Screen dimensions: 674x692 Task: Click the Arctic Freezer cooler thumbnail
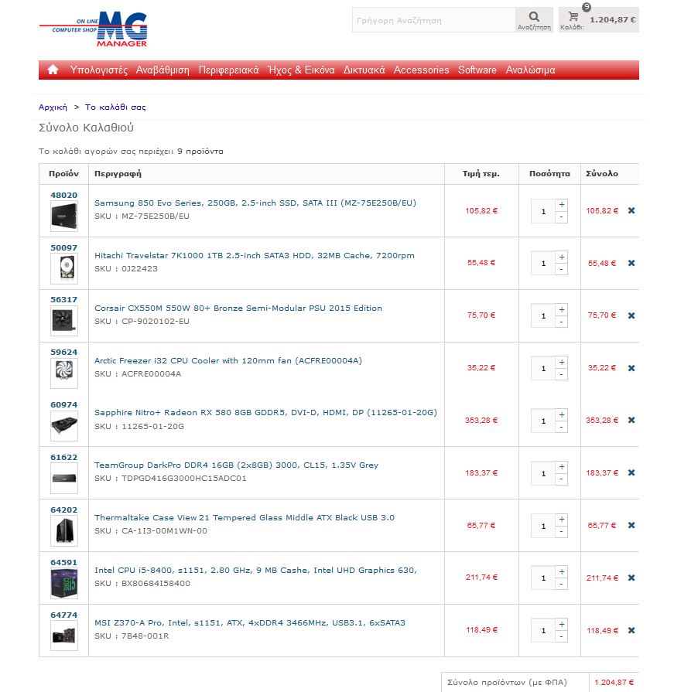coord(64,373)
